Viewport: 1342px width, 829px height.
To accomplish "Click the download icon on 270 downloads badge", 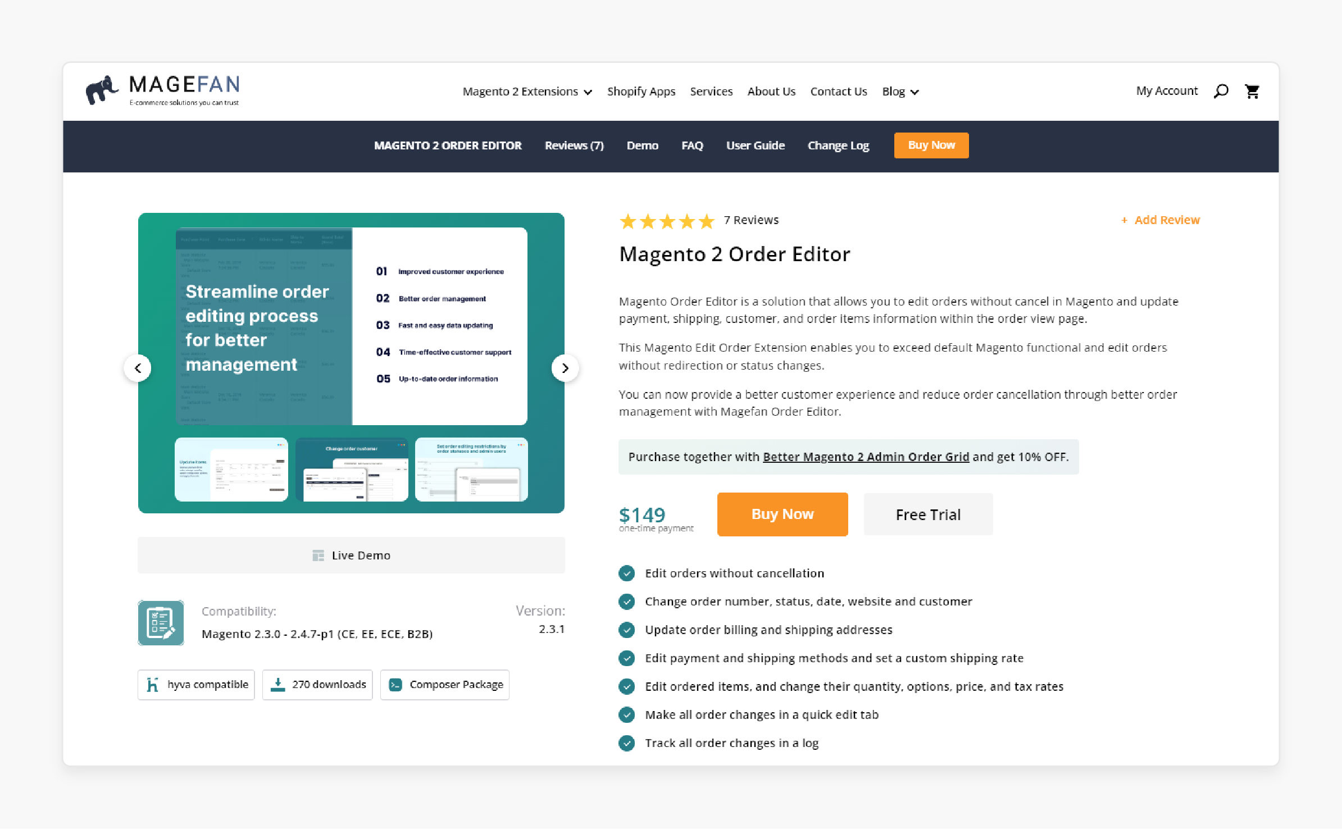I will [280, 684].
